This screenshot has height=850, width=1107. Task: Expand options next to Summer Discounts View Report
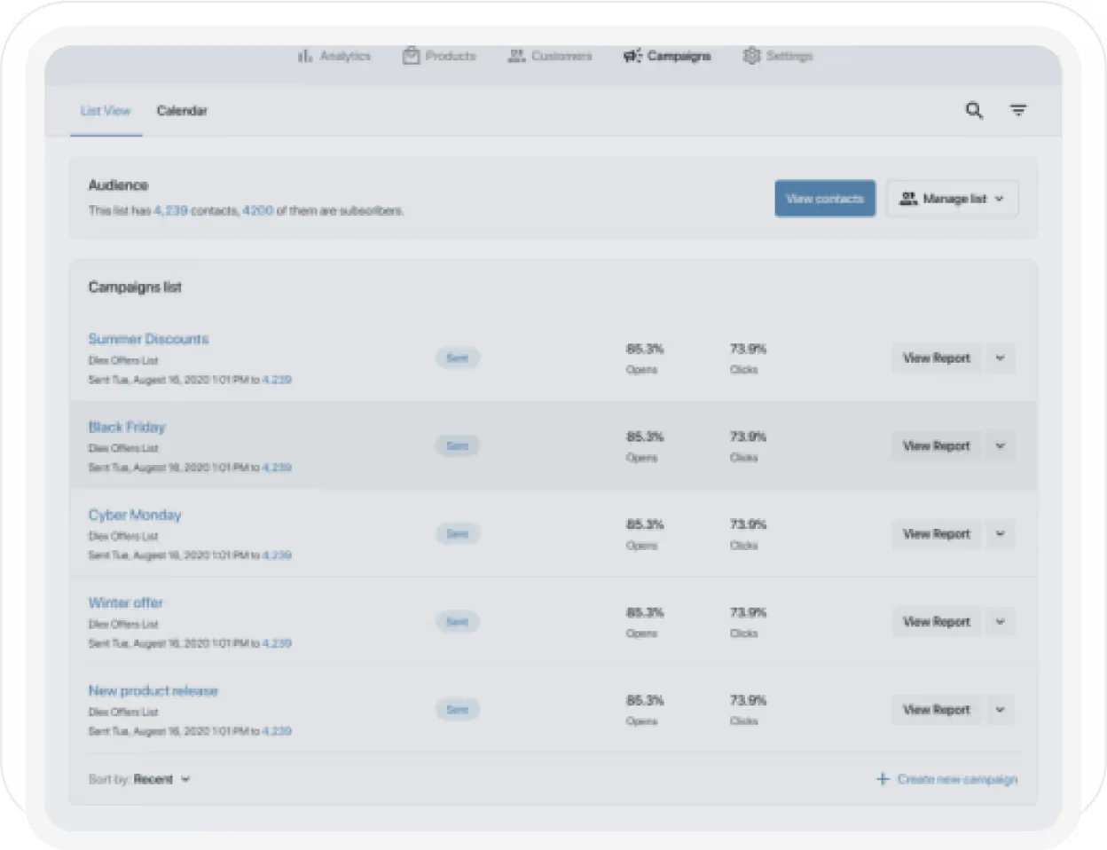pos(1000,358)
